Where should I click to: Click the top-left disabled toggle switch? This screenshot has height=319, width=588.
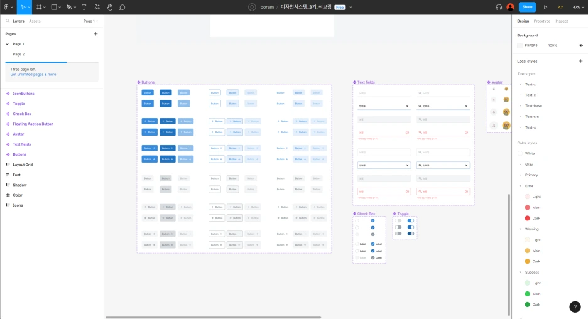point(398,220)
